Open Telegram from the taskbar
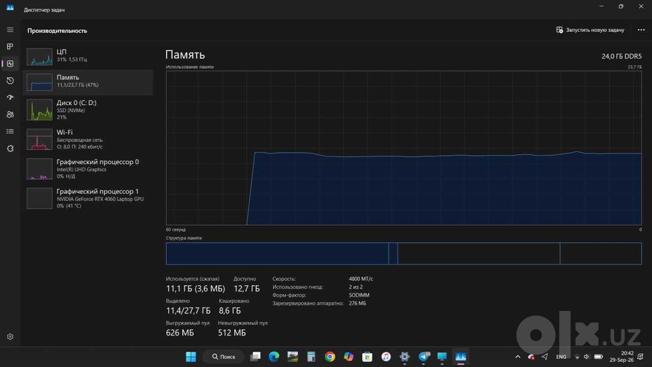This screenshot has height=367, width=652. click(x=424, y=357)
